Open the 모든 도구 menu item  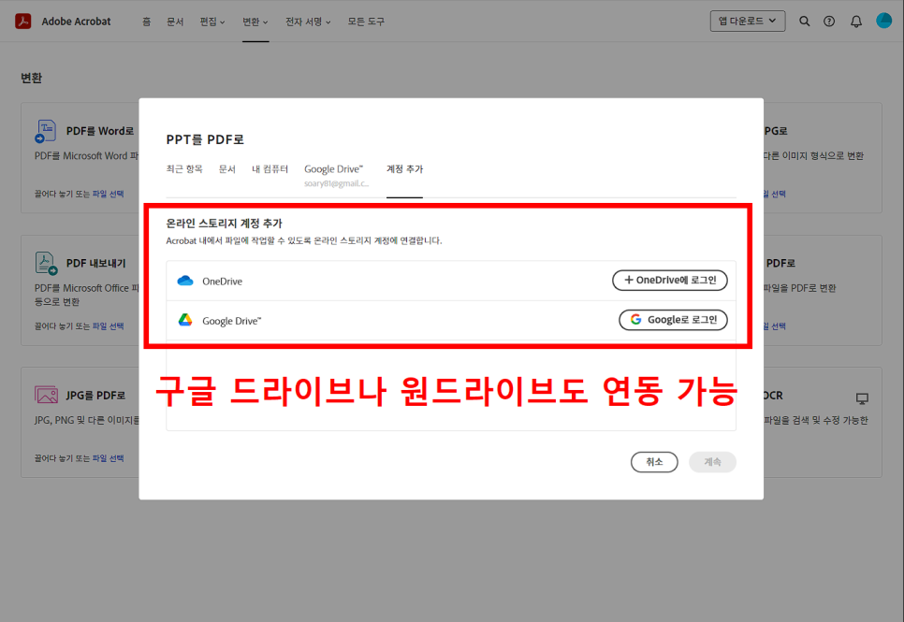366,22
